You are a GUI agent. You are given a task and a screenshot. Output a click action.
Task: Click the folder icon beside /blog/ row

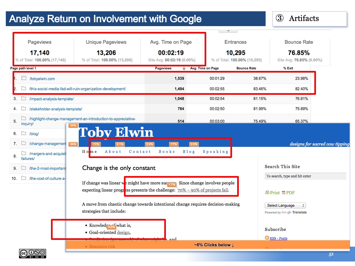point(24,133)
